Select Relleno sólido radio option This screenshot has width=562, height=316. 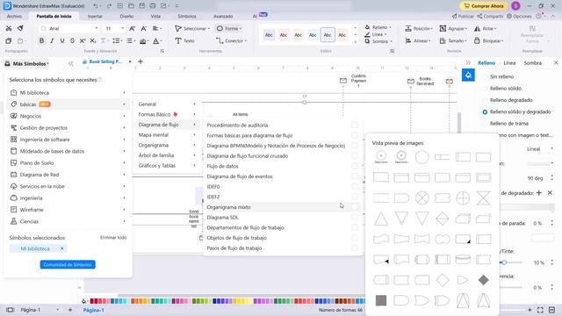pos(485,89)
